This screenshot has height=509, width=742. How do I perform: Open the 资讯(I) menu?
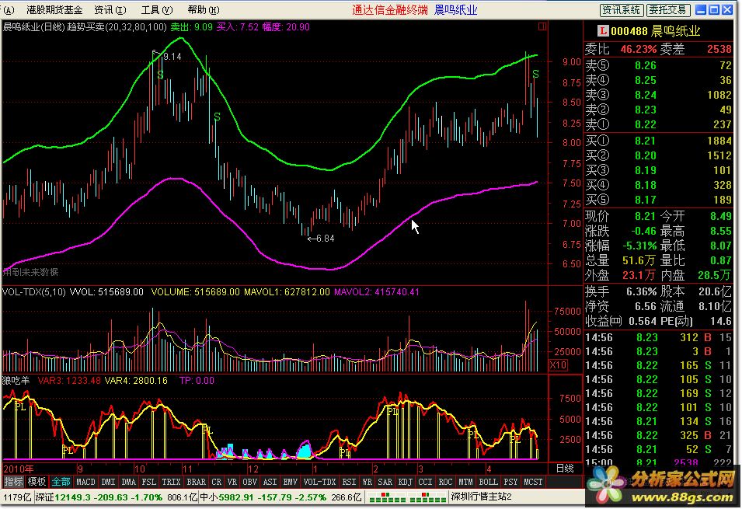pyautogui.click(x=110, y=10)
